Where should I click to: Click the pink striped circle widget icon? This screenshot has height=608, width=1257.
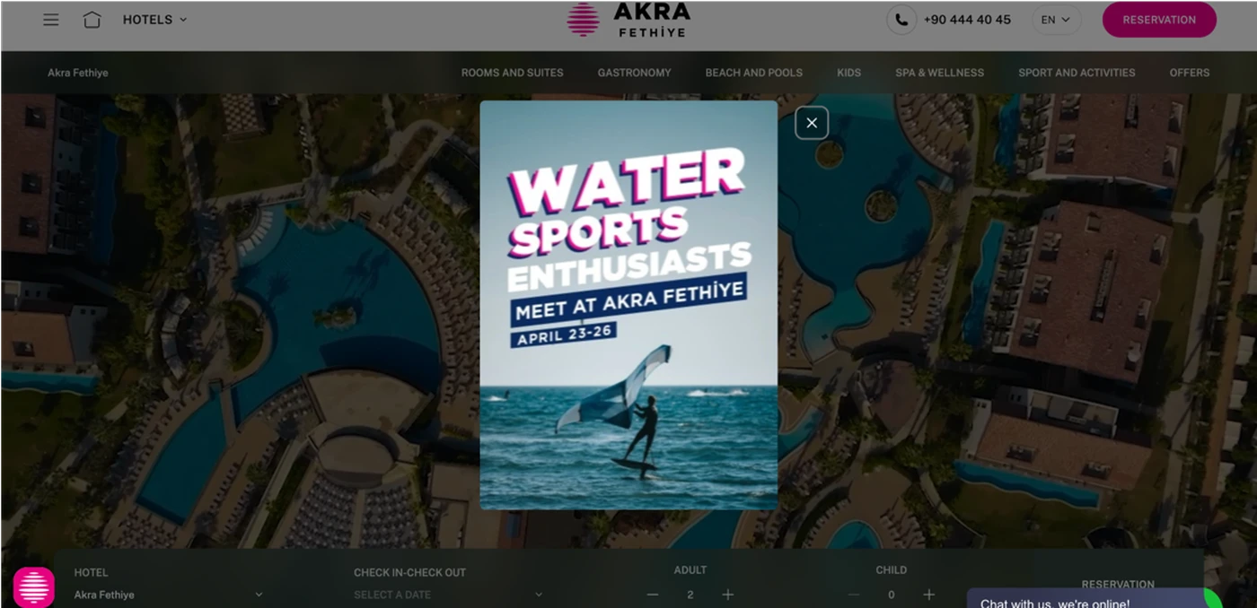point(34,587)
